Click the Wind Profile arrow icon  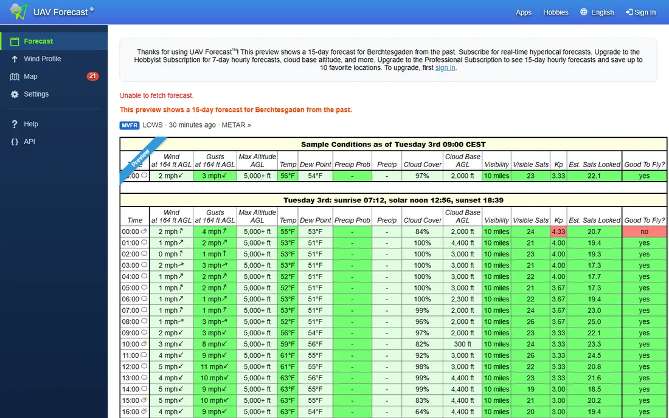pos(15,59)
